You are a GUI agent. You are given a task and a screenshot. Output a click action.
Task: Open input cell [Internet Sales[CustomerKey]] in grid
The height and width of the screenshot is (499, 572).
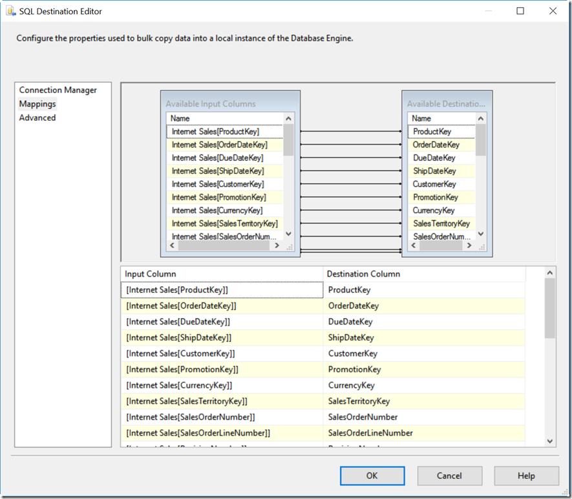coord(222,354)
